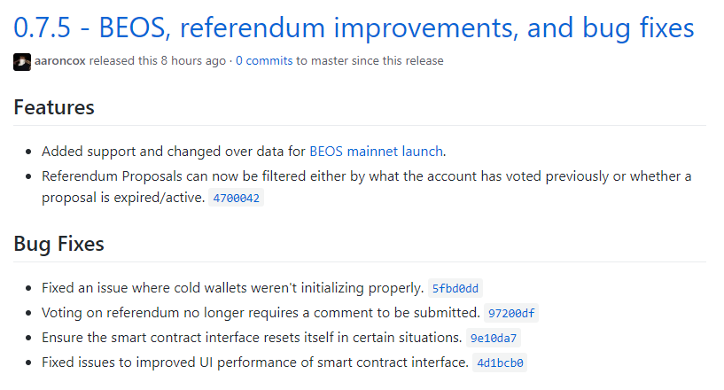This screenshot has height=390, width=724.
Task: Open the aaroncox username profile link
Action: (x=60, y=61)
